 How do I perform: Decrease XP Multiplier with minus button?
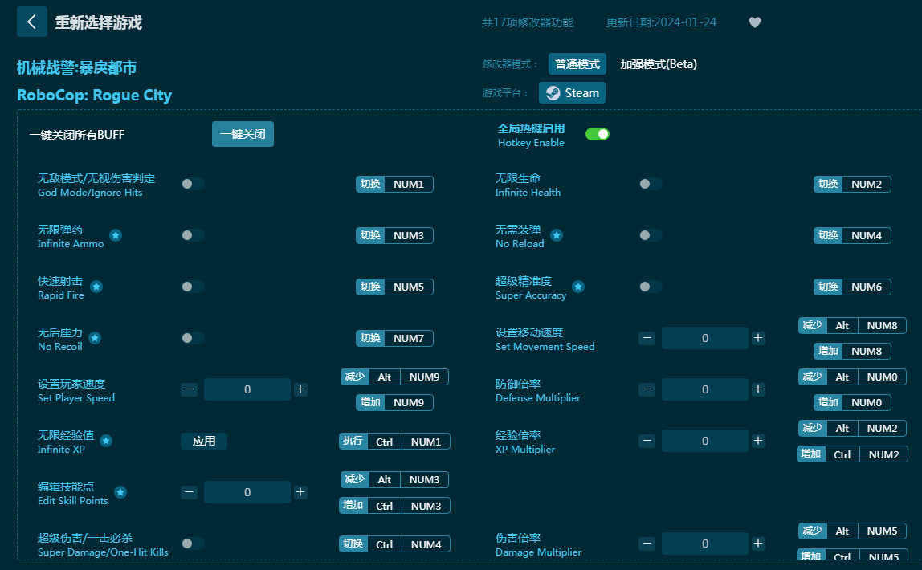point(647,441)
